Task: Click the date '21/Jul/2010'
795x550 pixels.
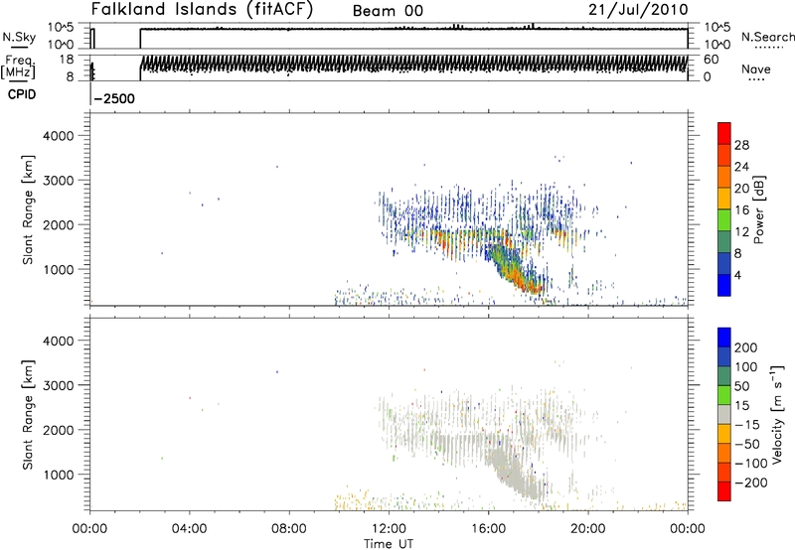Action: (x=638, y=10)
